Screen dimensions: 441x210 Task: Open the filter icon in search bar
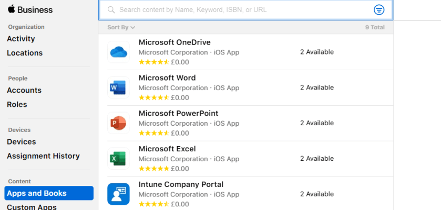379,10
